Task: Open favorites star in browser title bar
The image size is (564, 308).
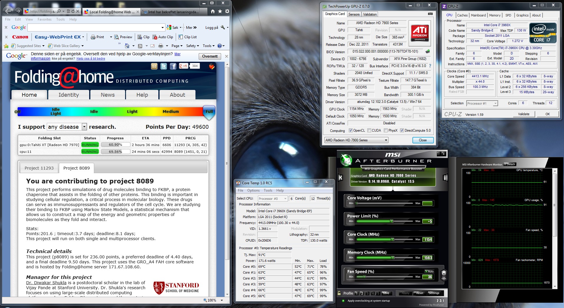Action: [x=220, y=11]
